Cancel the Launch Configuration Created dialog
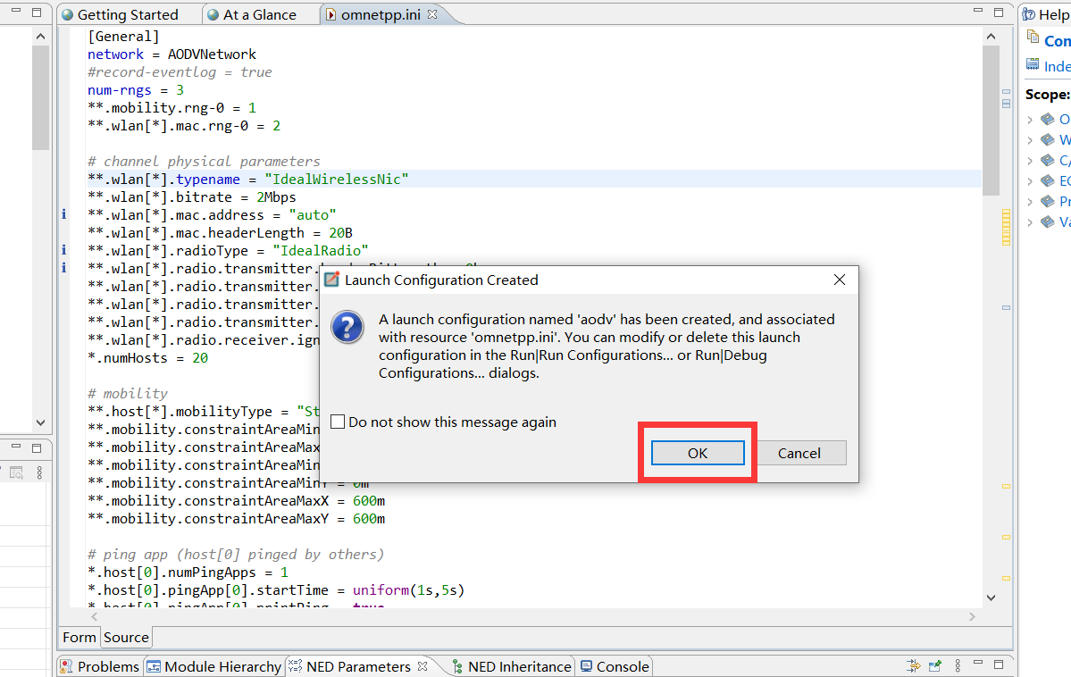The width and height of the screenshot is (1071, 677). click(799, 453)
